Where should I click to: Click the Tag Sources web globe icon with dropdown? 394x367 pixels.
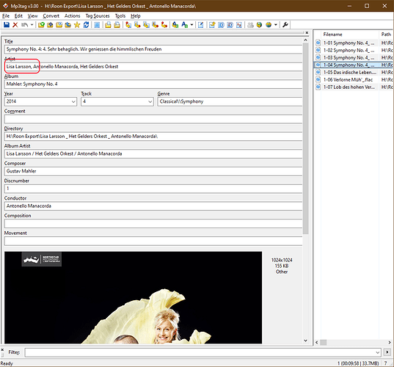[x=269, y=25]
